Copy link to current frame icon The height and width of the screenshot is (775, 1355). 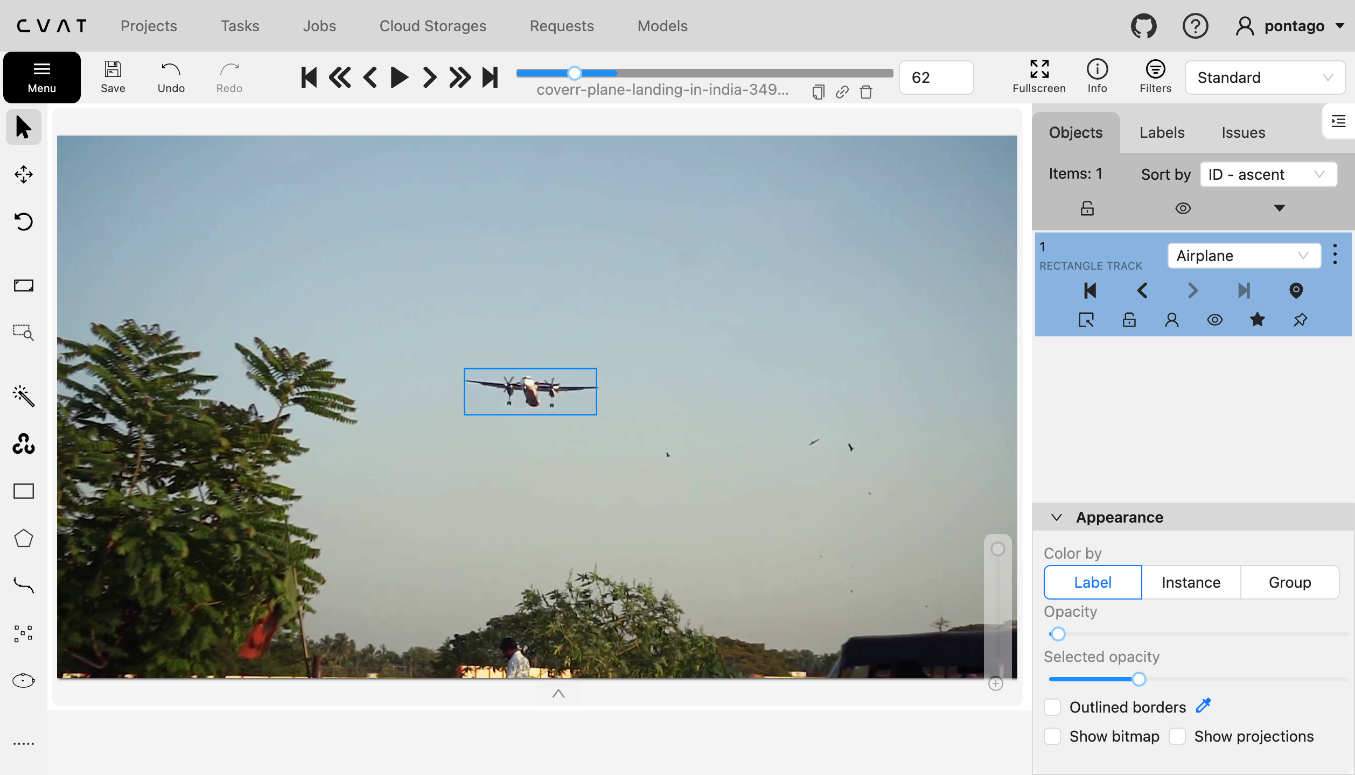[842, 92]
